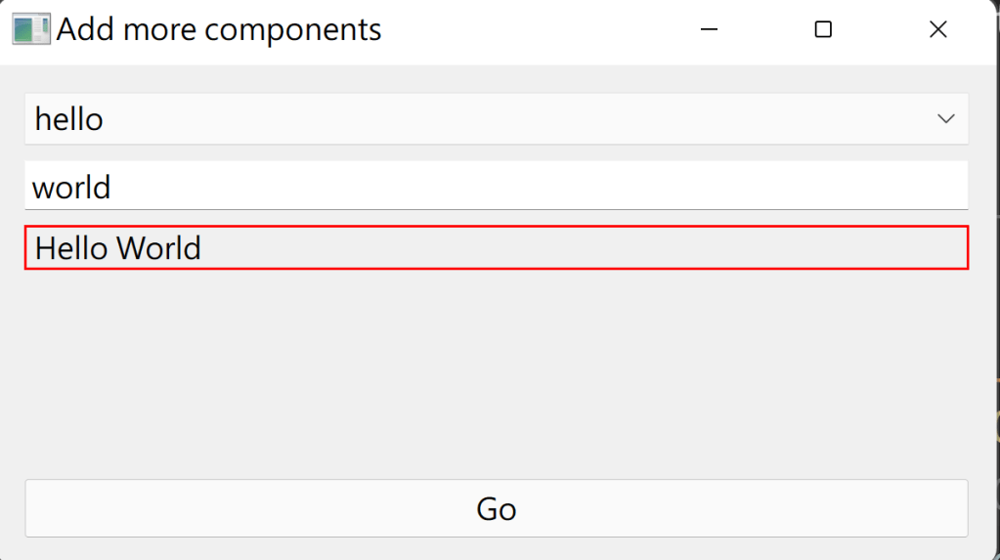1000x560 pixels.
Task: Click the chevron arrow of the combo box
Action: click(945, 119)
